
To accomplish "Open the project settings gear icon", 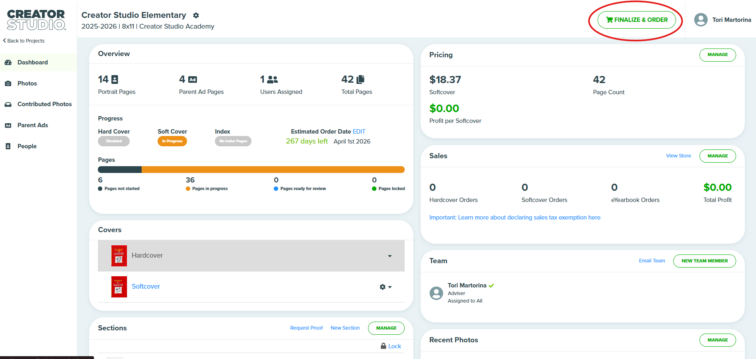I will click(196, 16).
